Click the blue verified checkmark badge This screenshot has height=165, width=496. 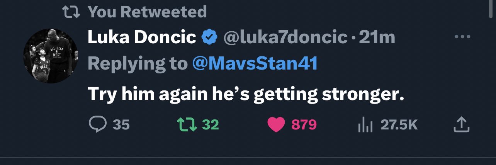click(209, 37)
